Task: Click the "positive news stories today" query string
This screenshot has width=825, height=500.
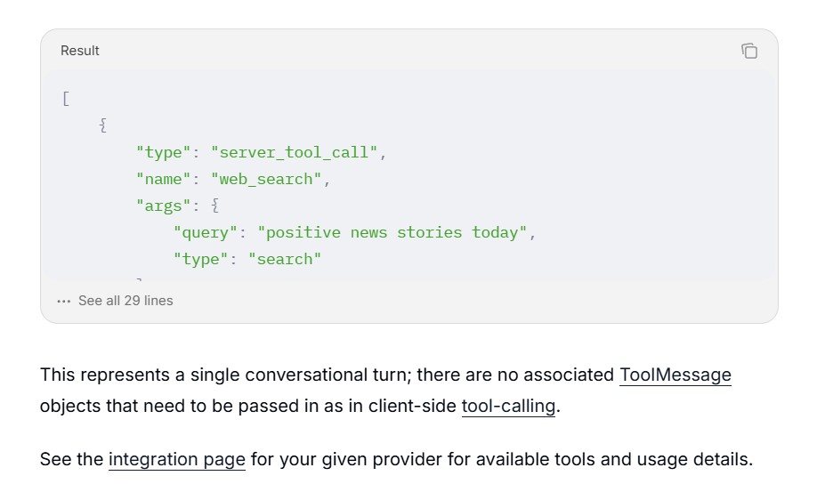Action: (x=392, y=232)
